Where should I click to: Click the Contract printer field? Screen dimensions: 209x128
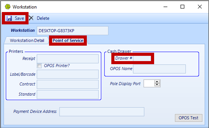click(x=68, y=84)
